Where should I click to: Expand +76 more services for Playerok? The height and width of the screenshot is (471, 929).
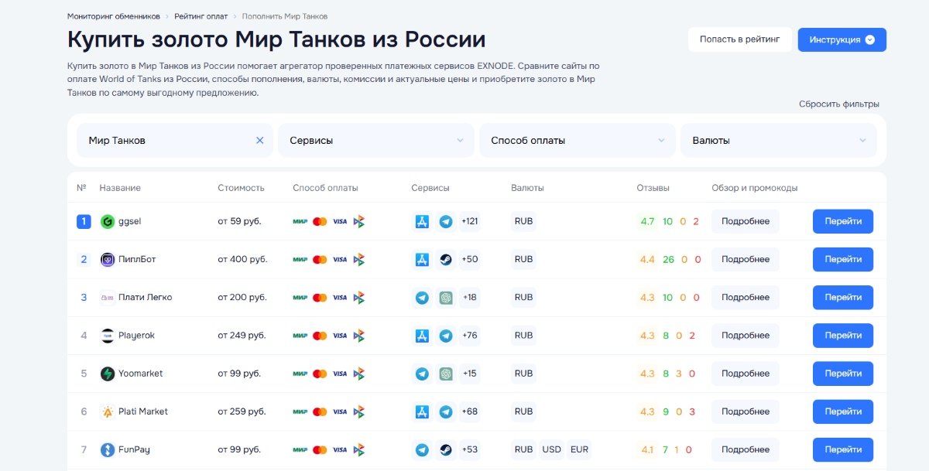[x=470, y=336]
